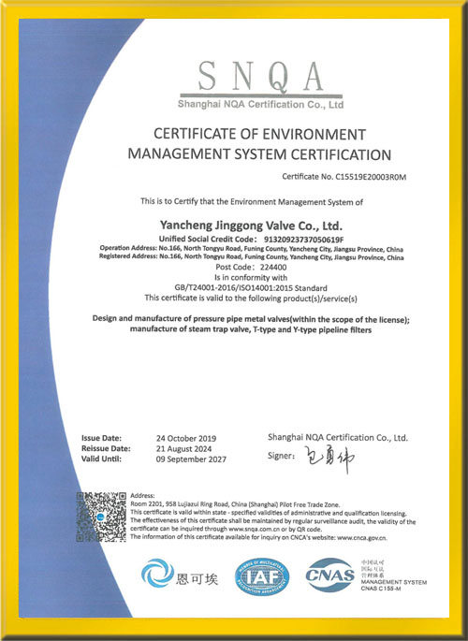Click Post Code 224400

(x=251, y=268)
